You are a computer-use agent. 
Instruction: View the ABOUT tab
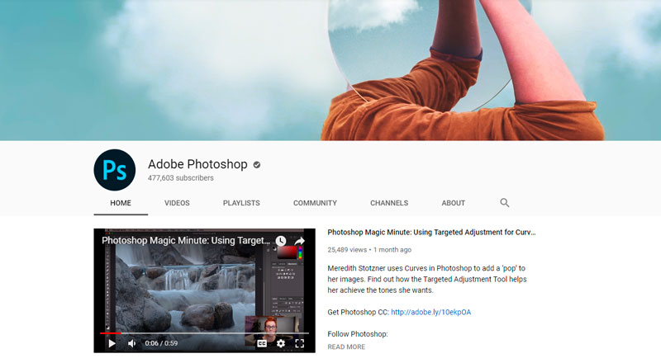coord(453,203)
